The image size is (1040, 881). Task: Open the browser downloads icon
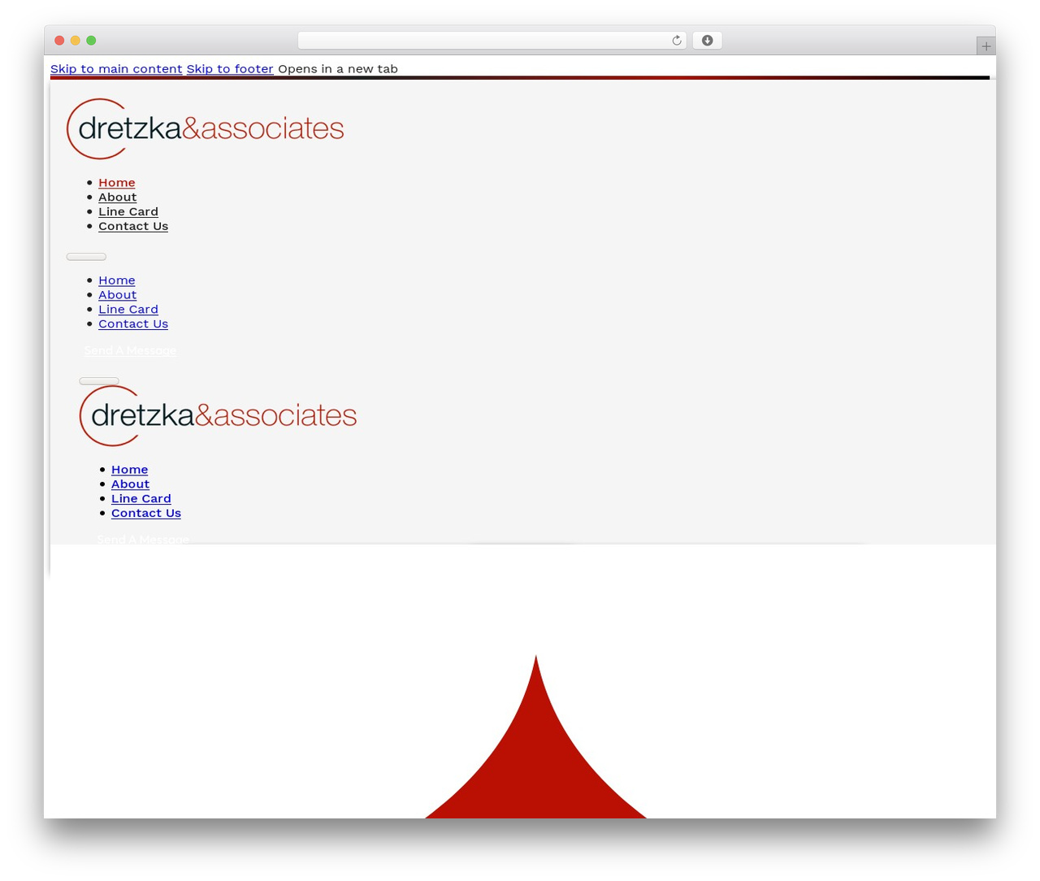(707, 41)
